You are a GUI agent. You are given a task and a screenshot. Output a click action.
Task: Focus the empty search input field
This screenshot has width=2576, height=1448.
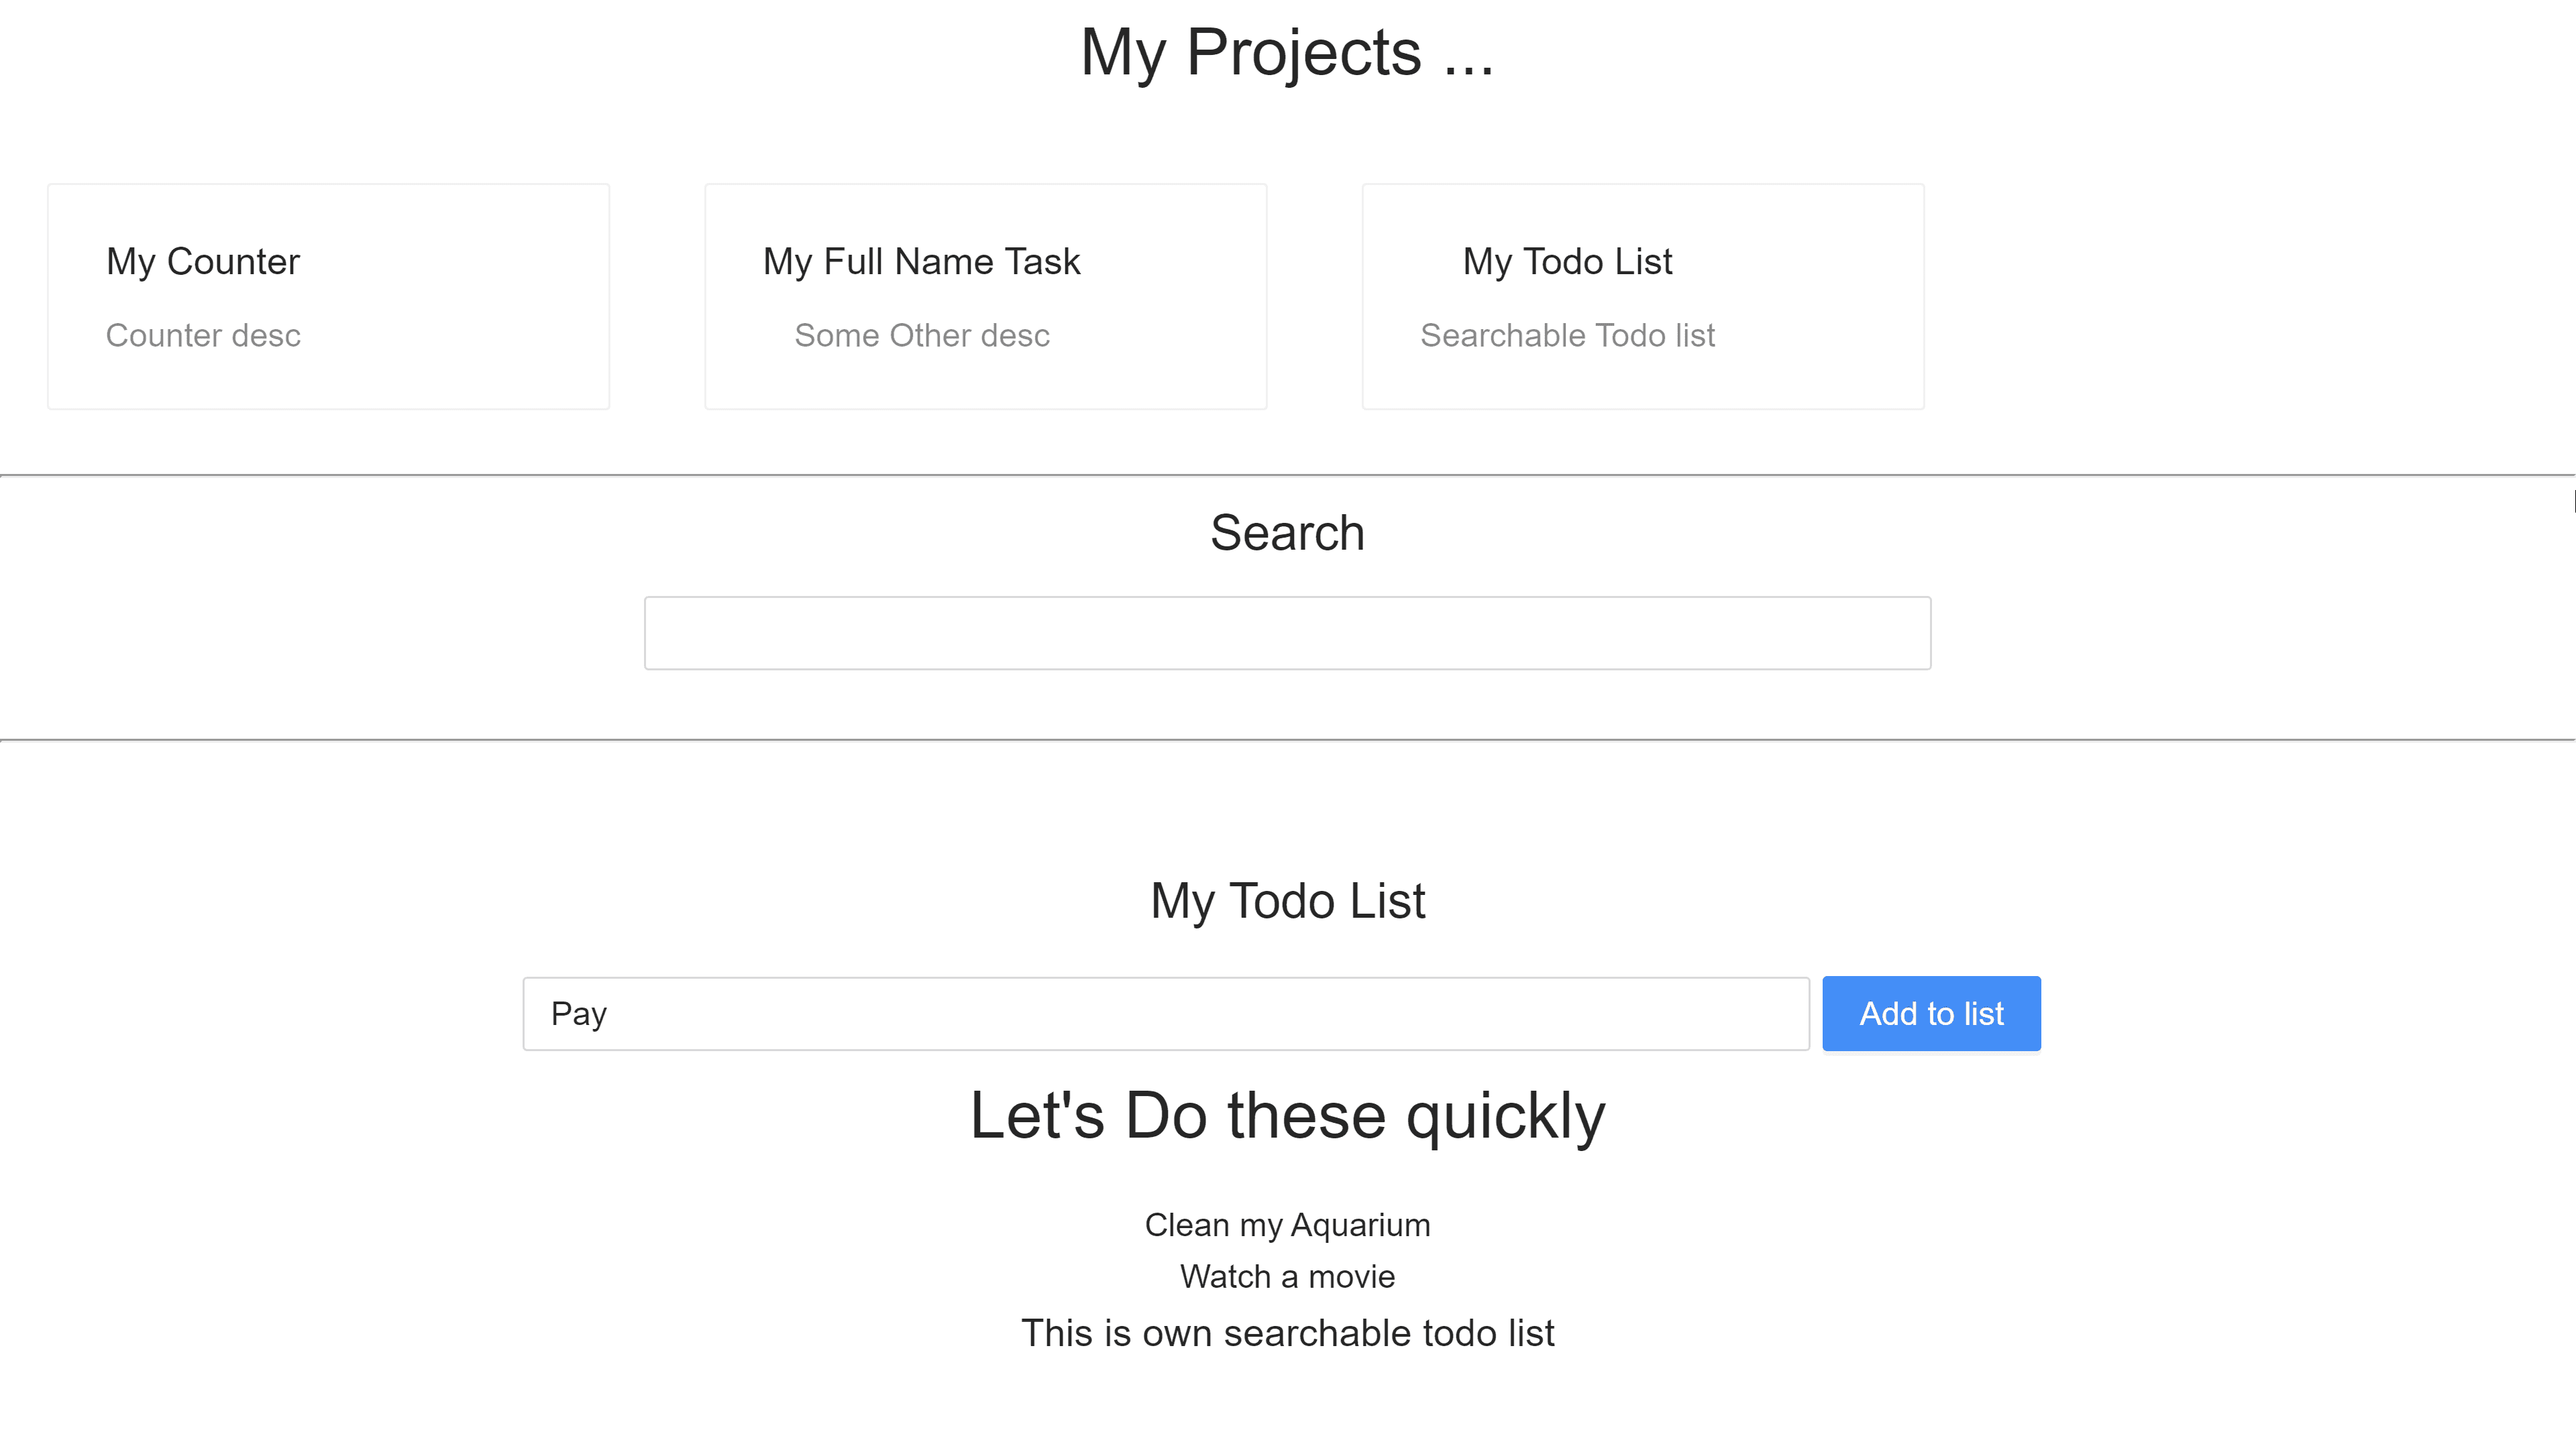(1287, 633)
